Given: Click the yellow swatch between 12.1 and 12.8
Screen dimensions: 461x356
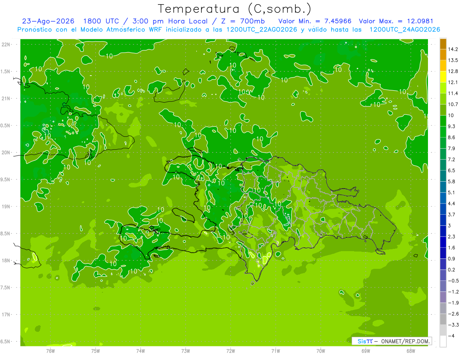Looking at the screenshot, I should (443, 77).
